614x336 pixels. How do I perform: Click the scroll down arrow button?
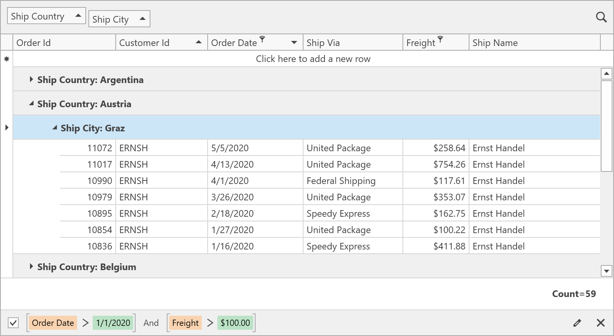(606, 271)
